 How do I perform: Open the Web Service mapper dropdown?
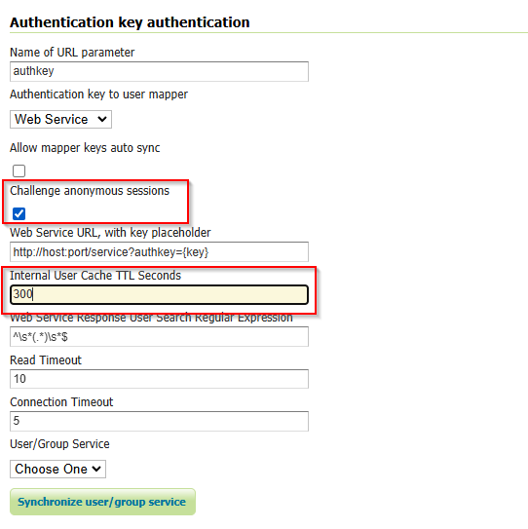pos(60,119)
